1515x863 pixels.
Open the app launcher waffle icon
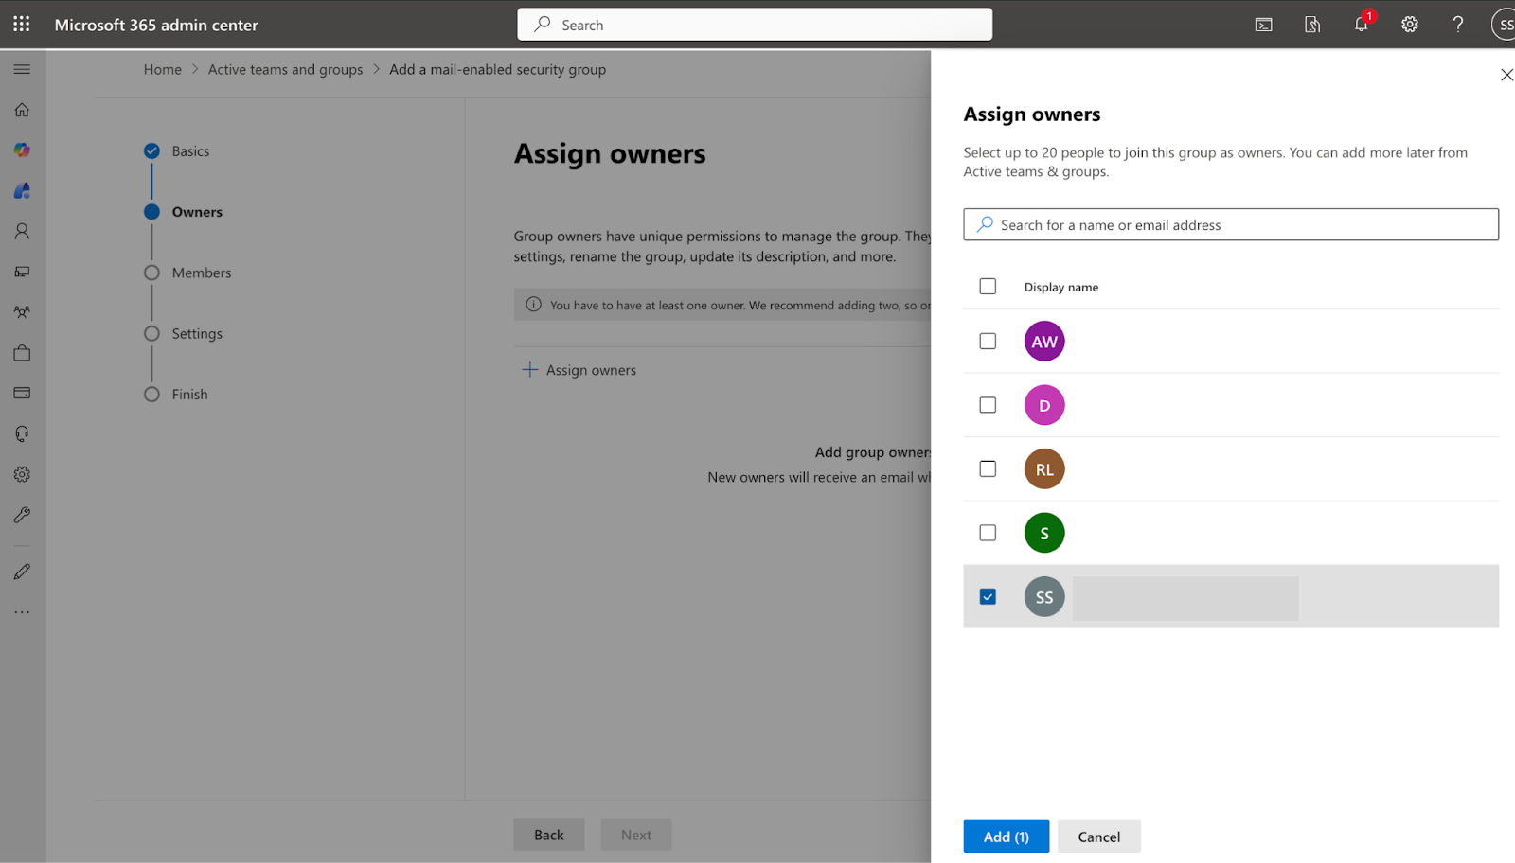(21, 25)
